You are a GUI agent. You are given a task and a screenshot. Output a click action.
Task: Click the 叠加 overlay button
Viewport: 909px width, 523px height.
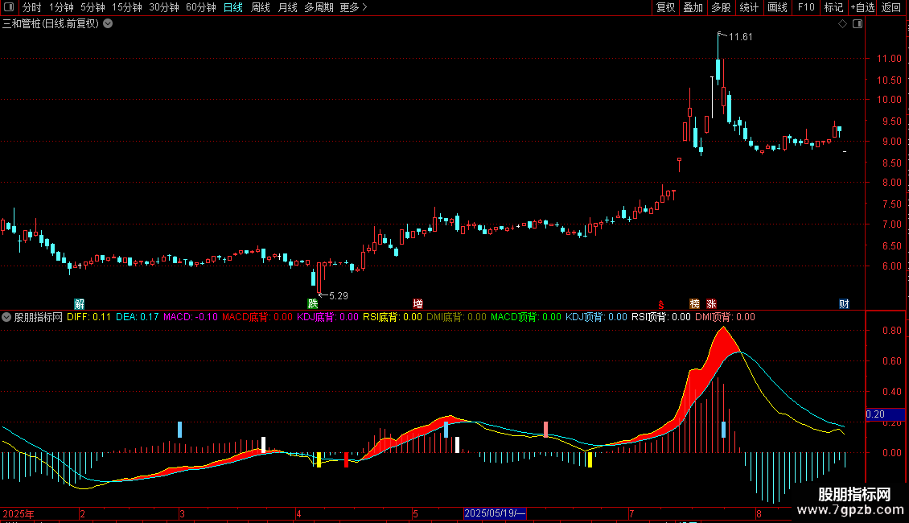[693, 7]
